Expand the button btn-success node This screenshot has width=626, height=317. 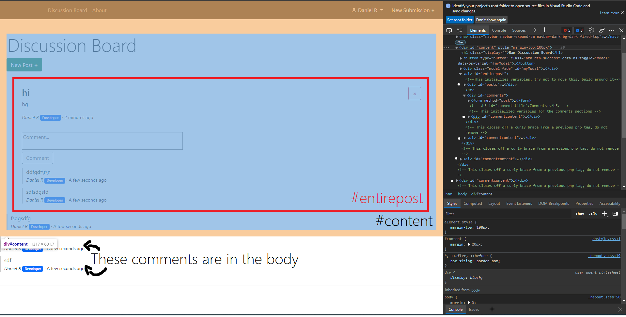click(x=461, y=58)
